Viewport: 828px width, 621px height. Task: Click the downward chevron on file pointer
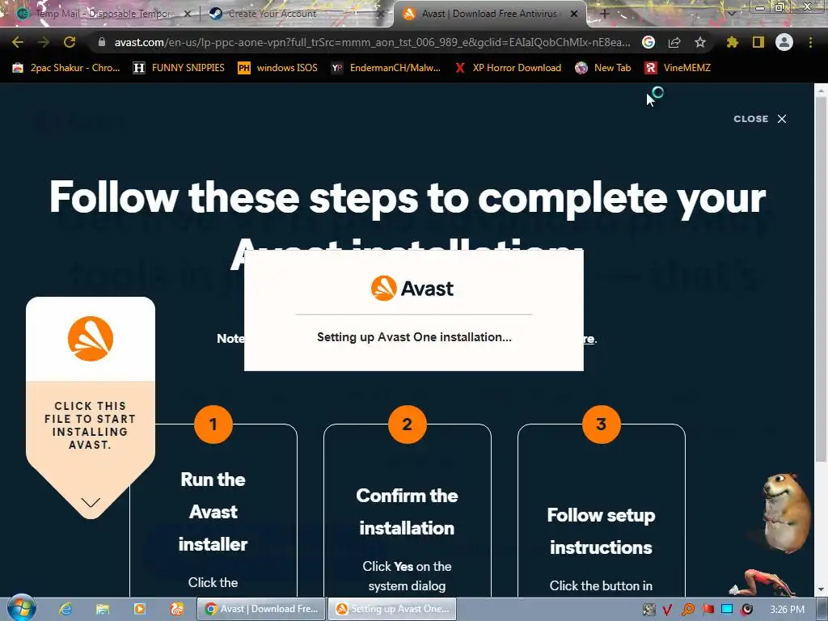click(x=91, y=502)
